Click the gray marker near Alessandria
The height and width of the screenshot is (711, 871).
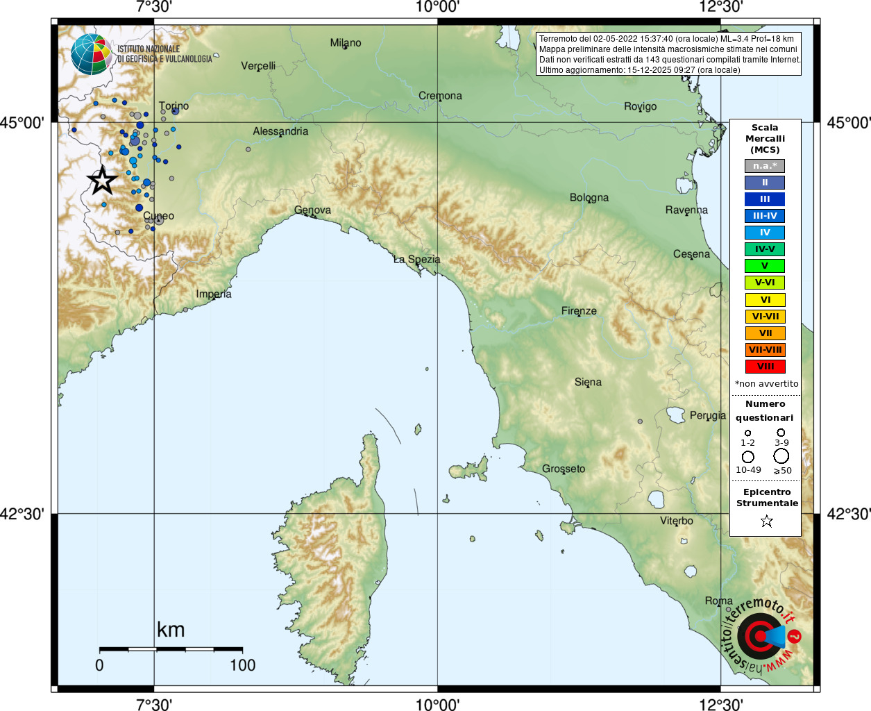pos(248,149)
